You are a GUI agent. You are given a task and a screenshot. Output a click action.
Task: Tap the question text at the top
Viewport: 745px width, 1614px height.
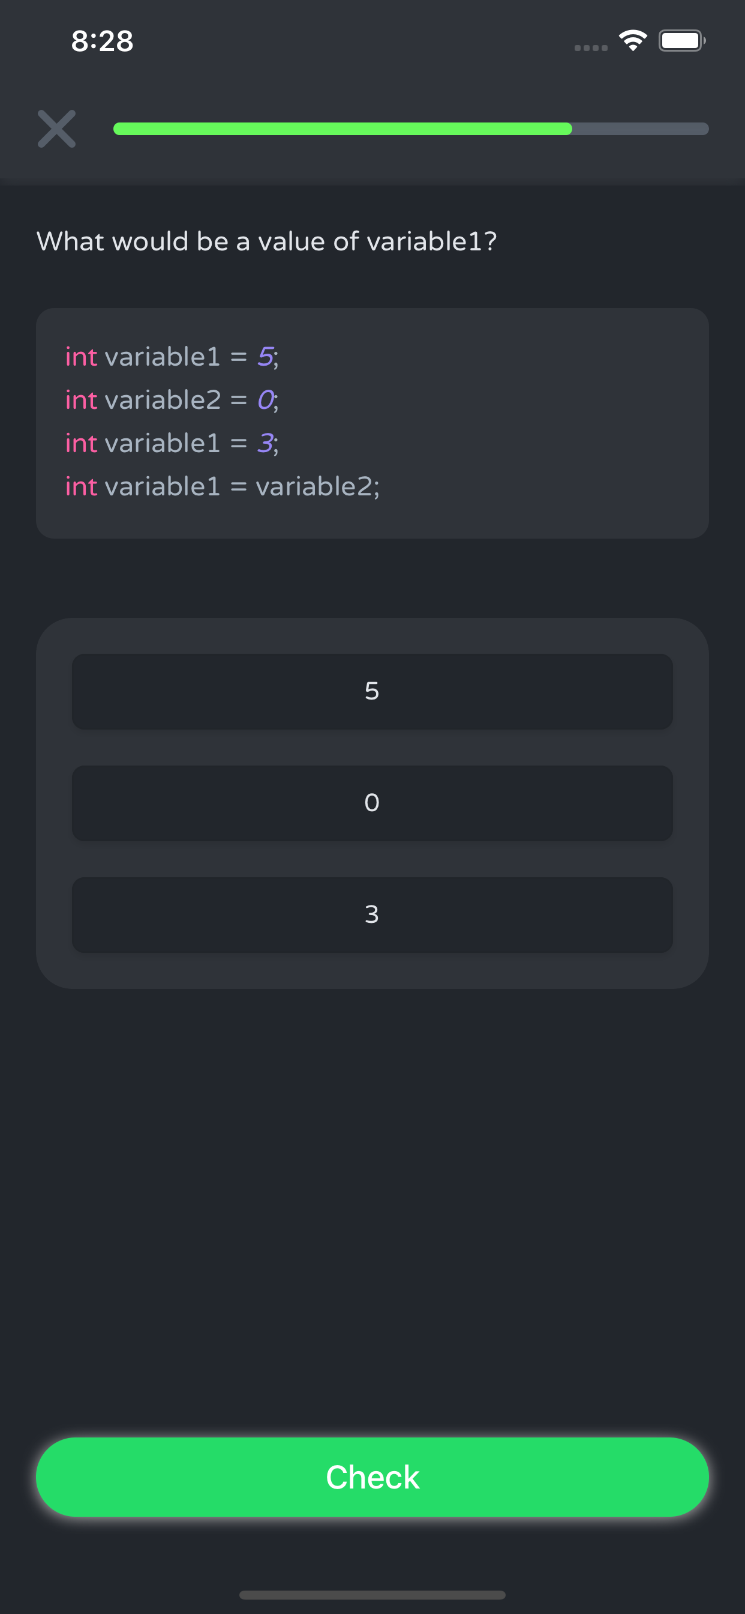266,241
